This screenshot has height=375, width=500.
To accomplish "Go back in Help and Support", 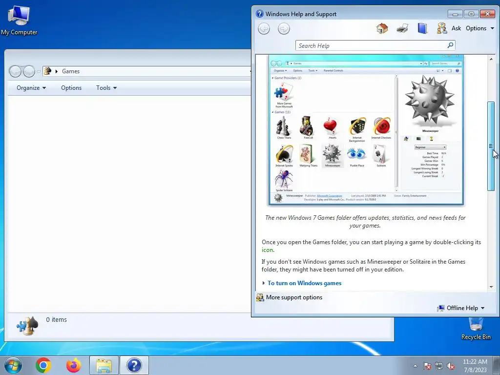I will pos(264,29).
